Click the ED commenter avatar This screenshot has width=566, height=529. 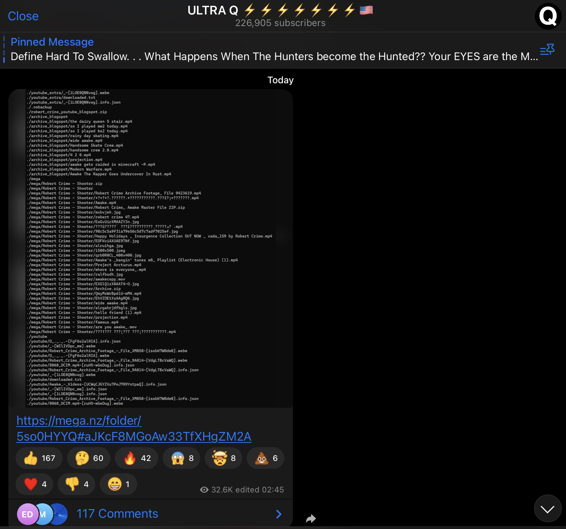(28, 514)
